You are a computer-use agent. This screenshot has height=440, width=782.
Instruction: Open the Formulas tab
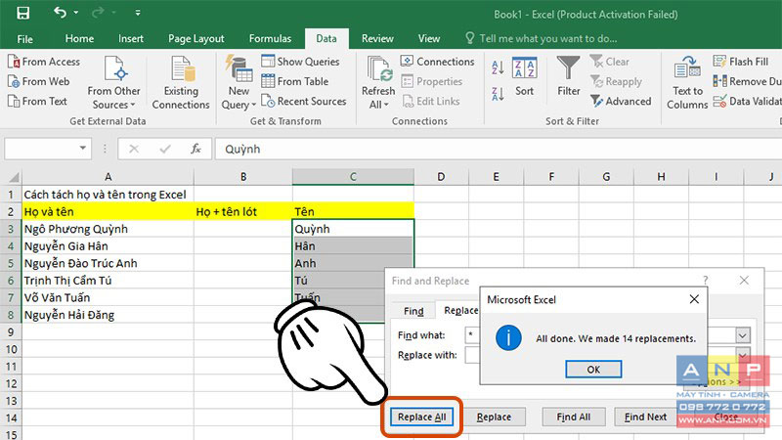click(270, 38)
